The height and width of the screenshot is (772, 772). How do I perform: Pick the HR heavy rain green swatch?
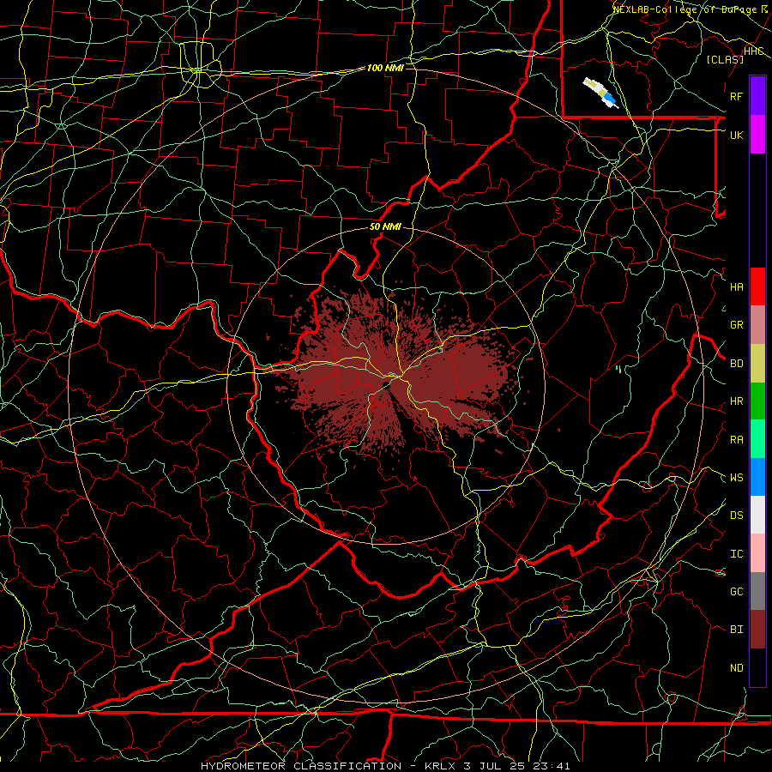point(757,401)
